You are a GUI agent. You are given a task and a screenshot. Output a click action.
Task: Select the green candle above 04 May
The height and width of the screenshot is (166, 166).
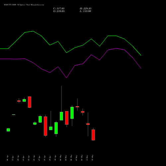61,116
